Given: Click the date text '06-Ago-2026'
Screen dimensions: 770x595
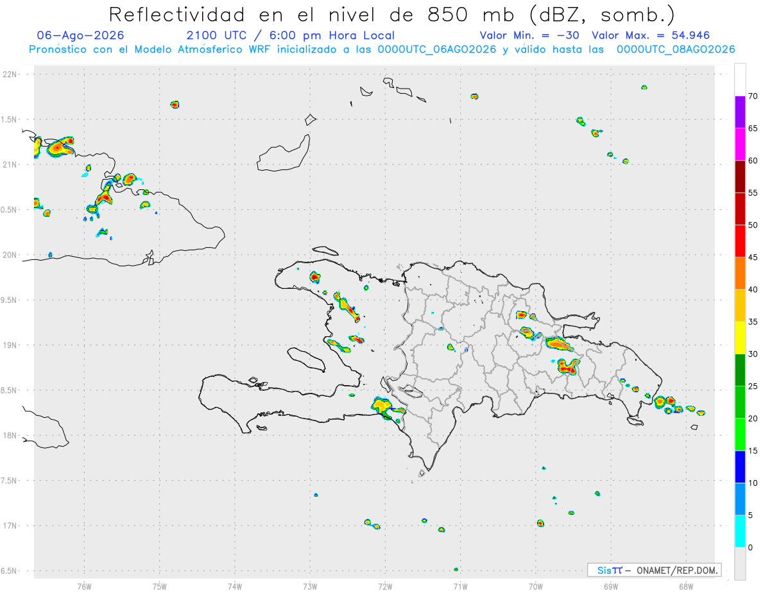Looking at the screenshot, I should click(x=80, y=35).
